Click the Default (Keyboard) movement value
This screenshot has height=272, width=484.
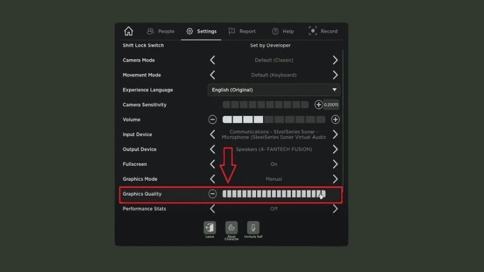(x=274, y=75)
